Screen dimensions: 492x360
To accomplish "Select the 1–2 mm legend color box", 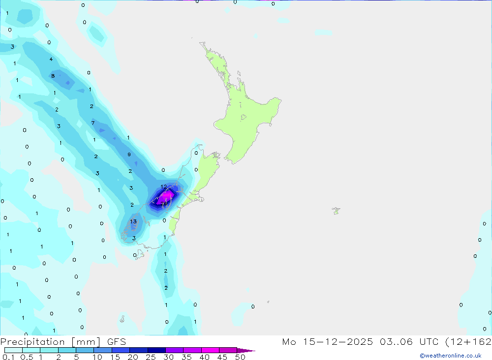I will click(49, 350).
